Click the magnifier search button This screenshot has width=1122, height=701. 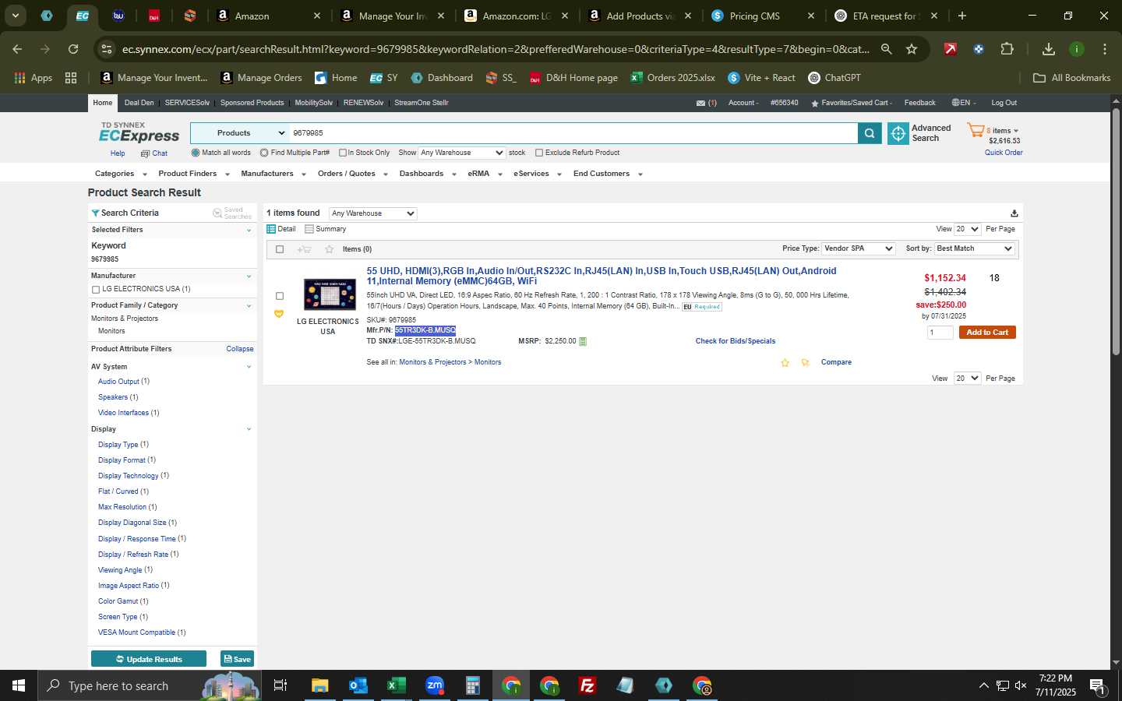click(x=870, y=134)
